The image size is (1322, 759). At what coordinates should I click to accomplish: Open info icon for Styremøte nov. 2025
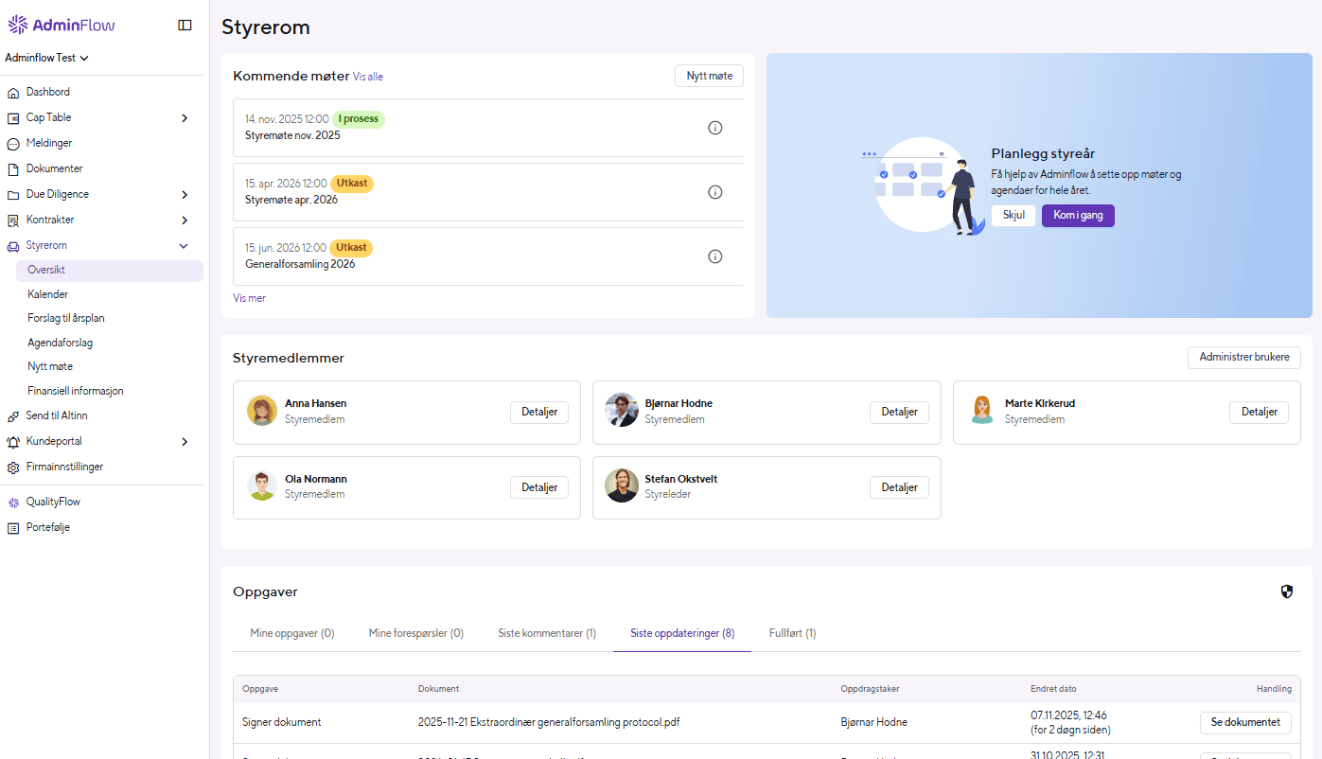click(x=714, y=127)
